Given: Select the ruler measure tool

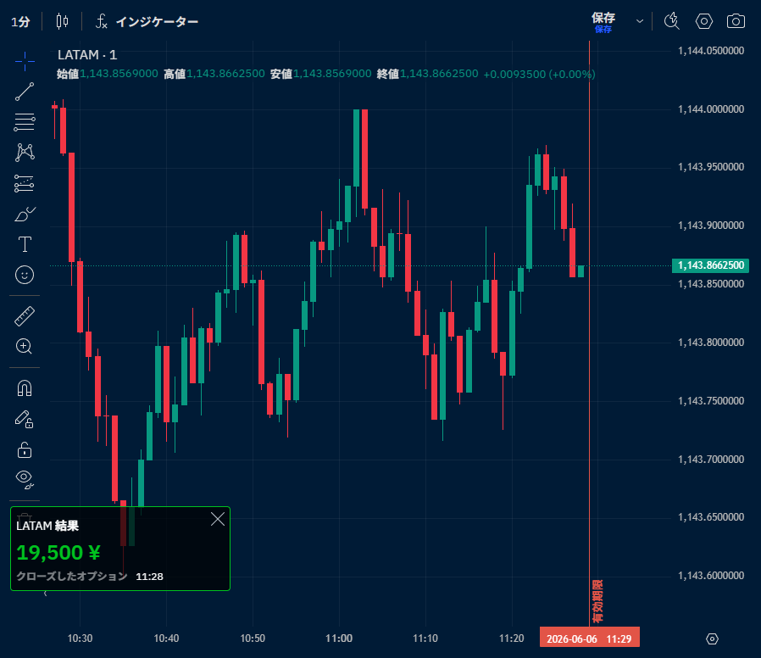Looking at the screenshot, I should click(x=25, y=316).
